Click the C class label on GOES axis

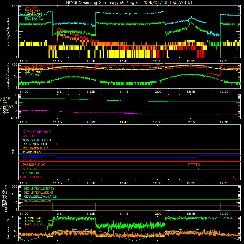(16, 95)
